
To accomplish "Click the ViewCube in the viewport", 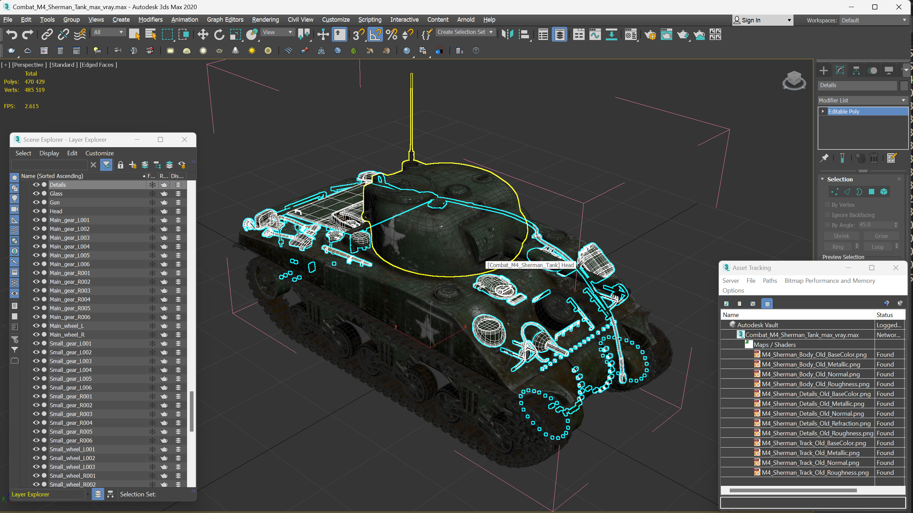I will pos(794,80).
